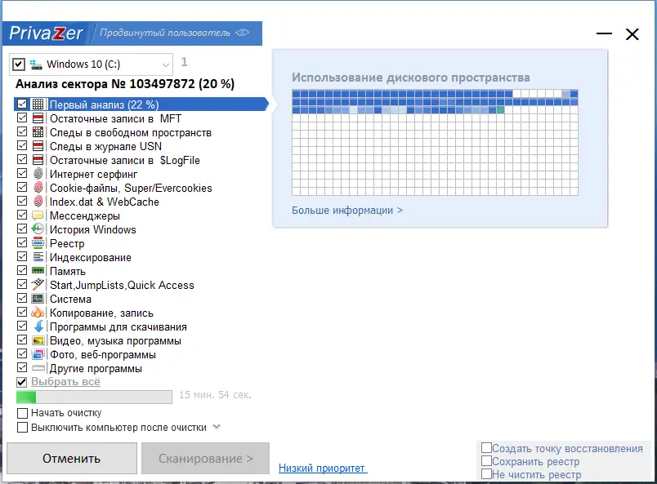Toggle the Реестр checkbox
The height and width of the screenshot is (484, 657).
click(x=22, y=243)
